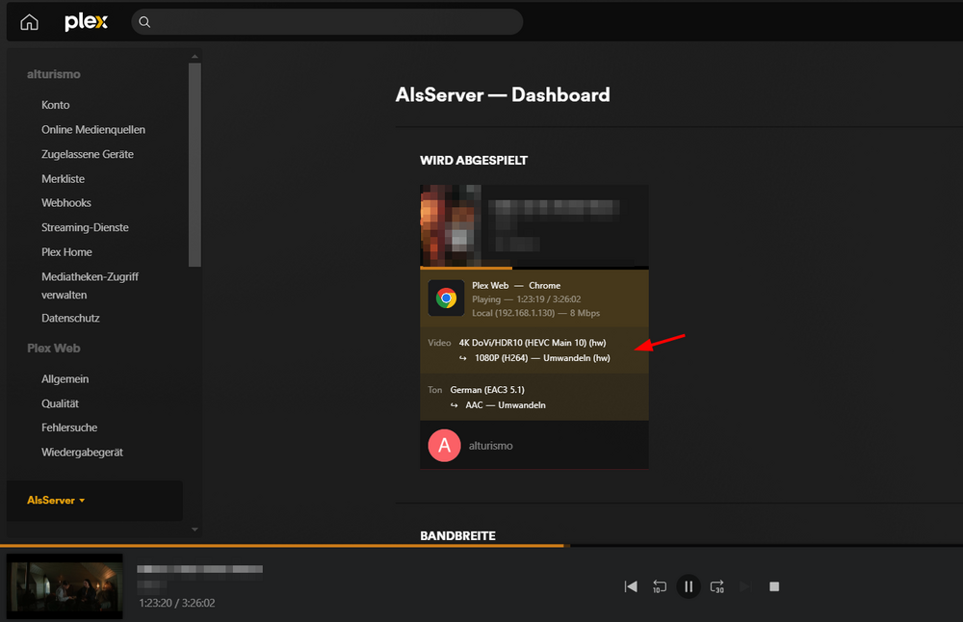Focus the top search field
Image resolution: width=963 pixels, height=622 pixels.
point(326,22)
